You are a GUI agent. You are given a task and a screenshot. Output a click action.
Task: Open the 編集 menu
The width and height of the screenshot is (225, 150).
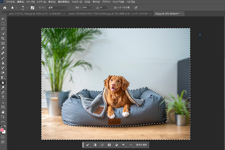(20, 2)
